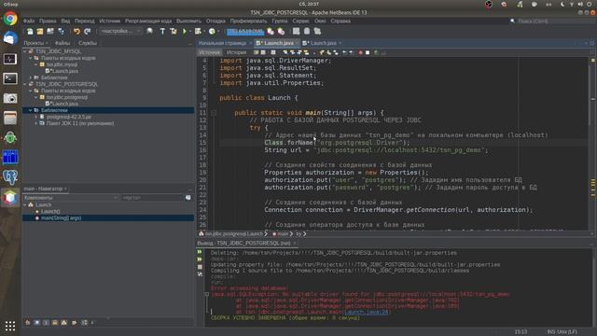
Task: Click the rerun icon in the Output panel
Action: pyautogui.click(x=200, y=252)
